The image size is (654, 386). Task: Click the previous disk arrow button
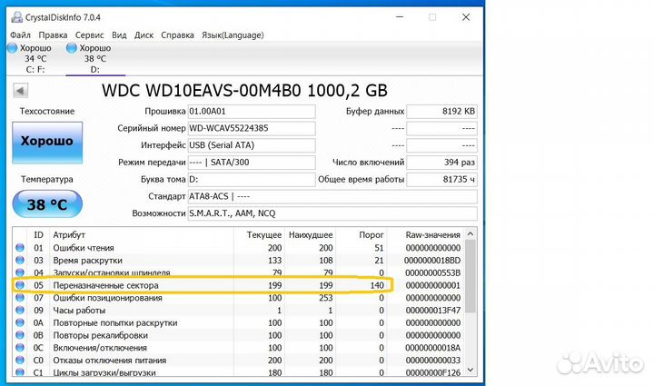click(20, 91)
